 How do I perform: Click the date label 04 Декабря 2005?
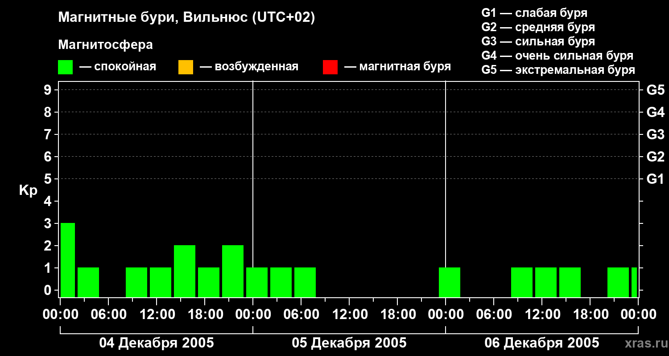pos(157,343)
